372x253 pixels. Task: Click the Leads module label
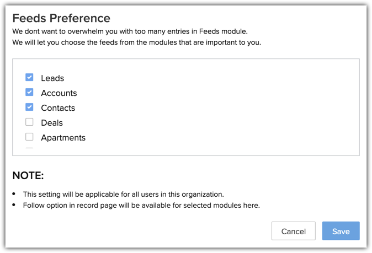click(x=52, y=78)
